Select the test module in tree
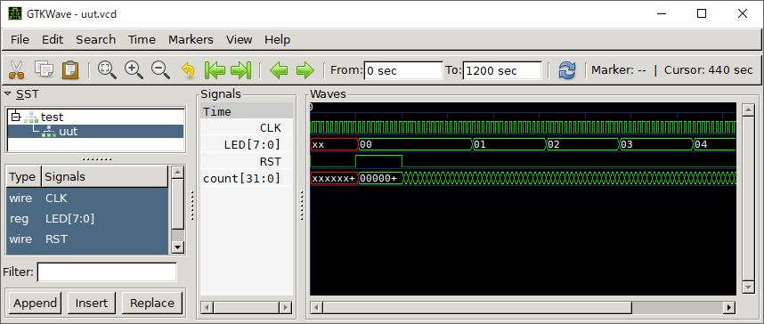 (x=52, y=117)
